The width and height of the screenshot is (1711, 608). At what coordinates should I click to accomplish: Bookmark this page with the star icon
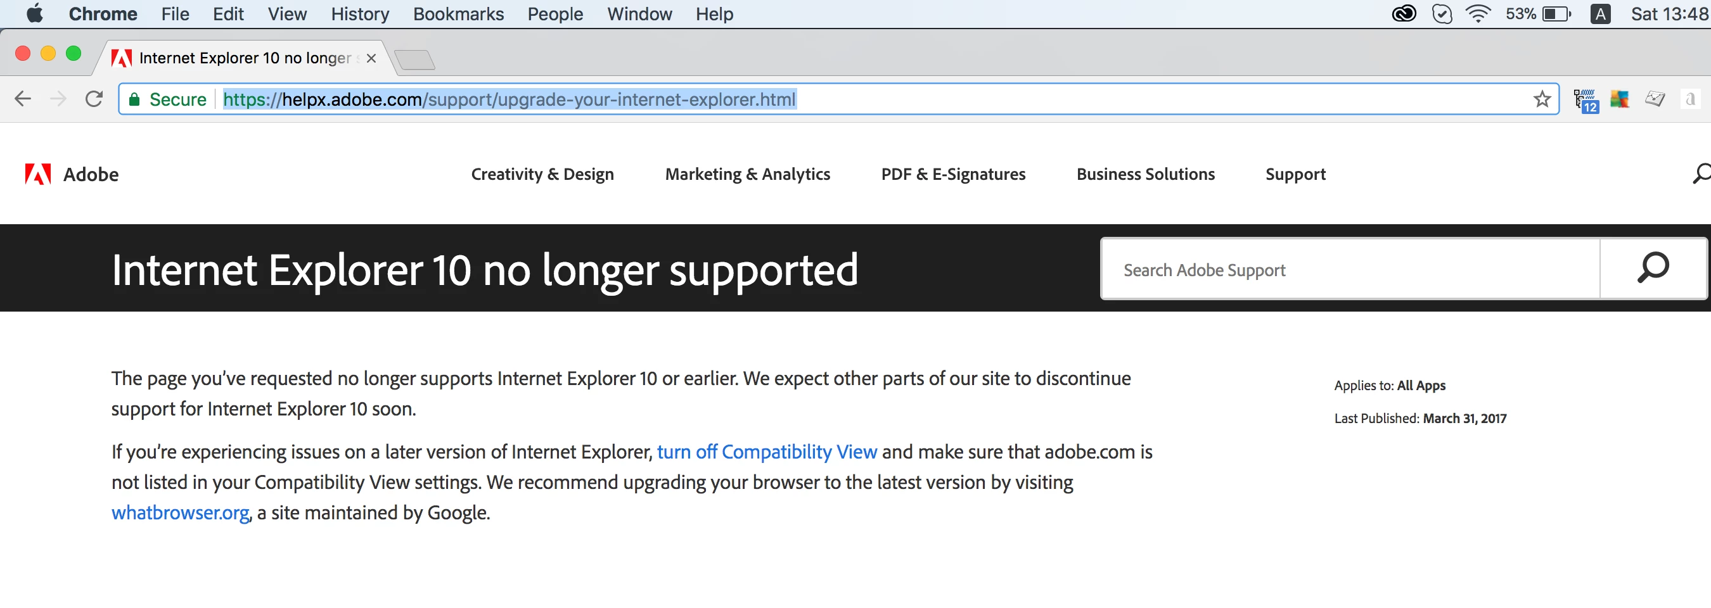tap(1542, 99)
